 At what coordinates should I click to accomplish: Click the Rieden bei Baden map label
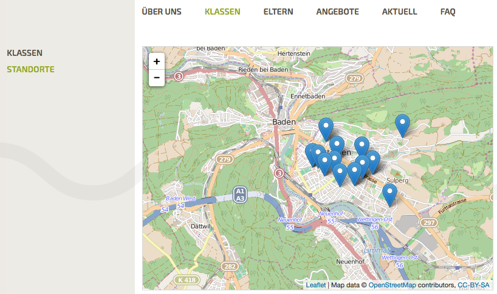pos(263,69)
